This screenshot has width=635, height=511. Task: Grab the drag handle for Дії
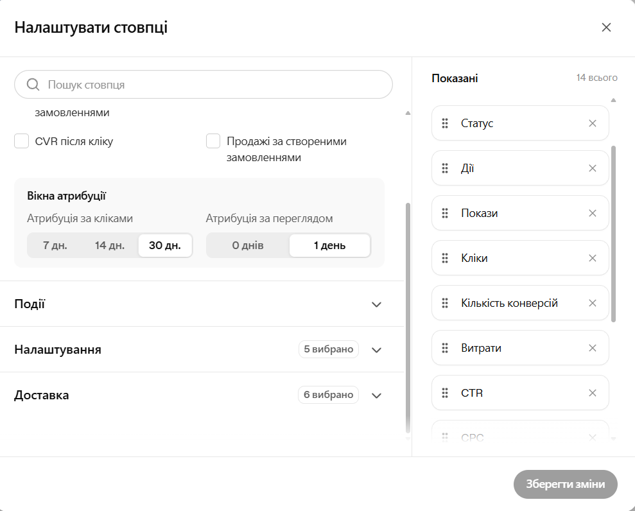445,168
